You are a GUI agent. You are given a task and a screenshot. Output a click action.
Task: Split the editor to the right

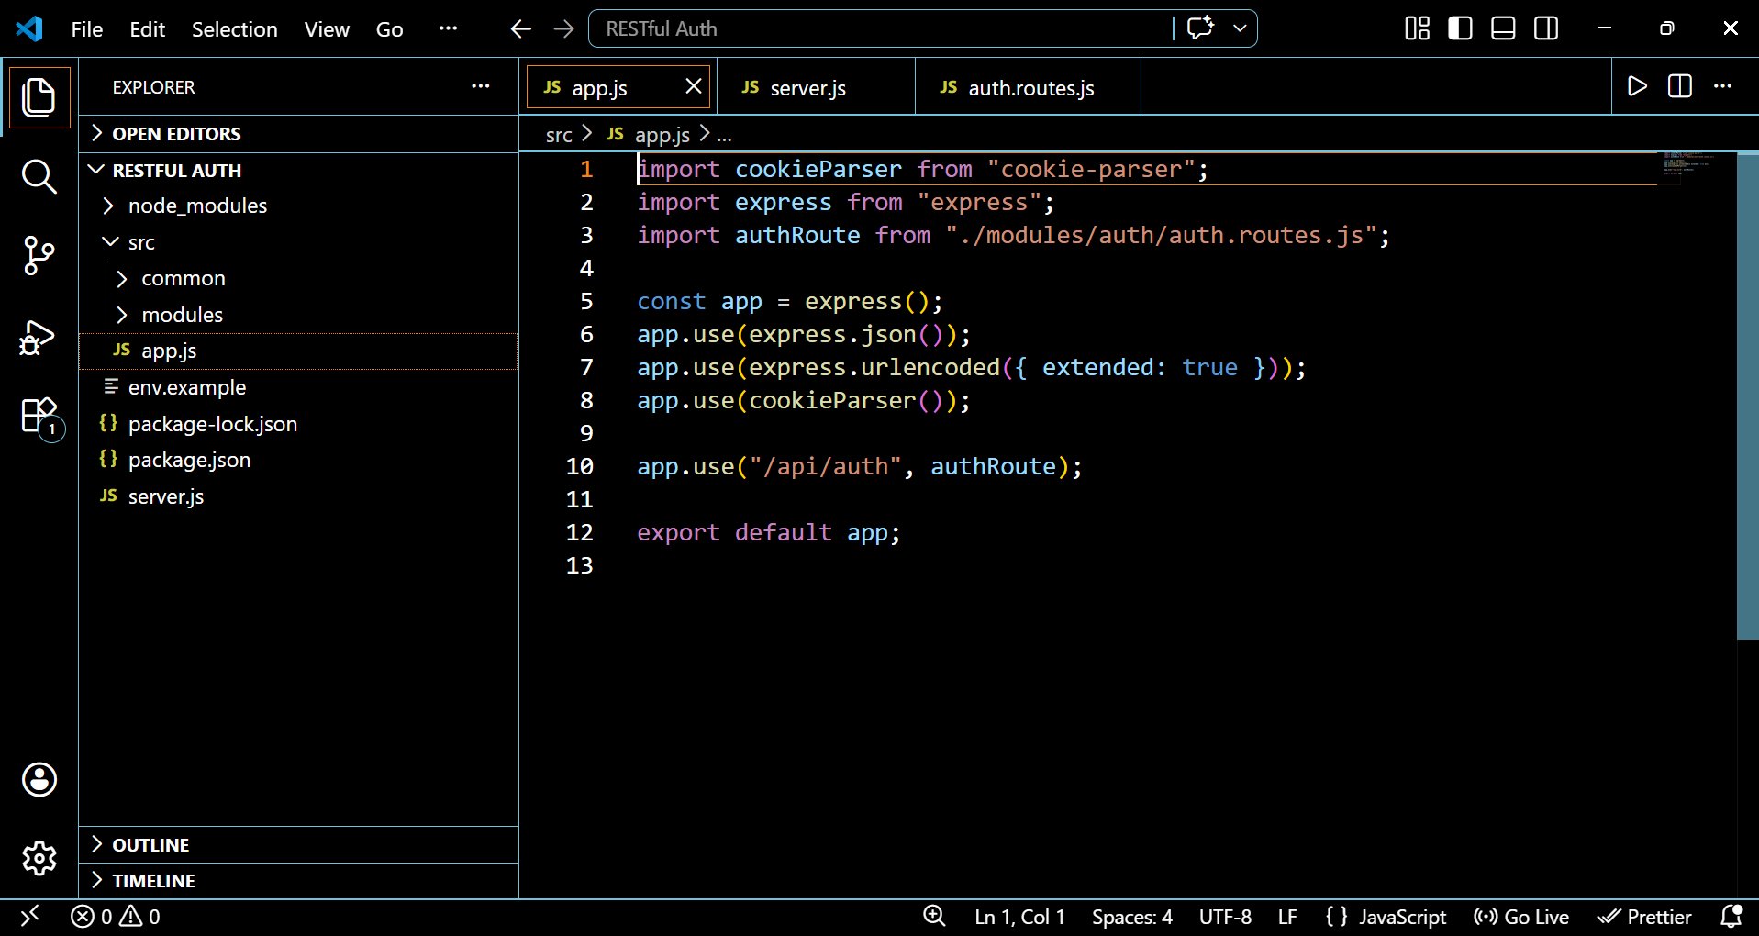click(1680, 87)
